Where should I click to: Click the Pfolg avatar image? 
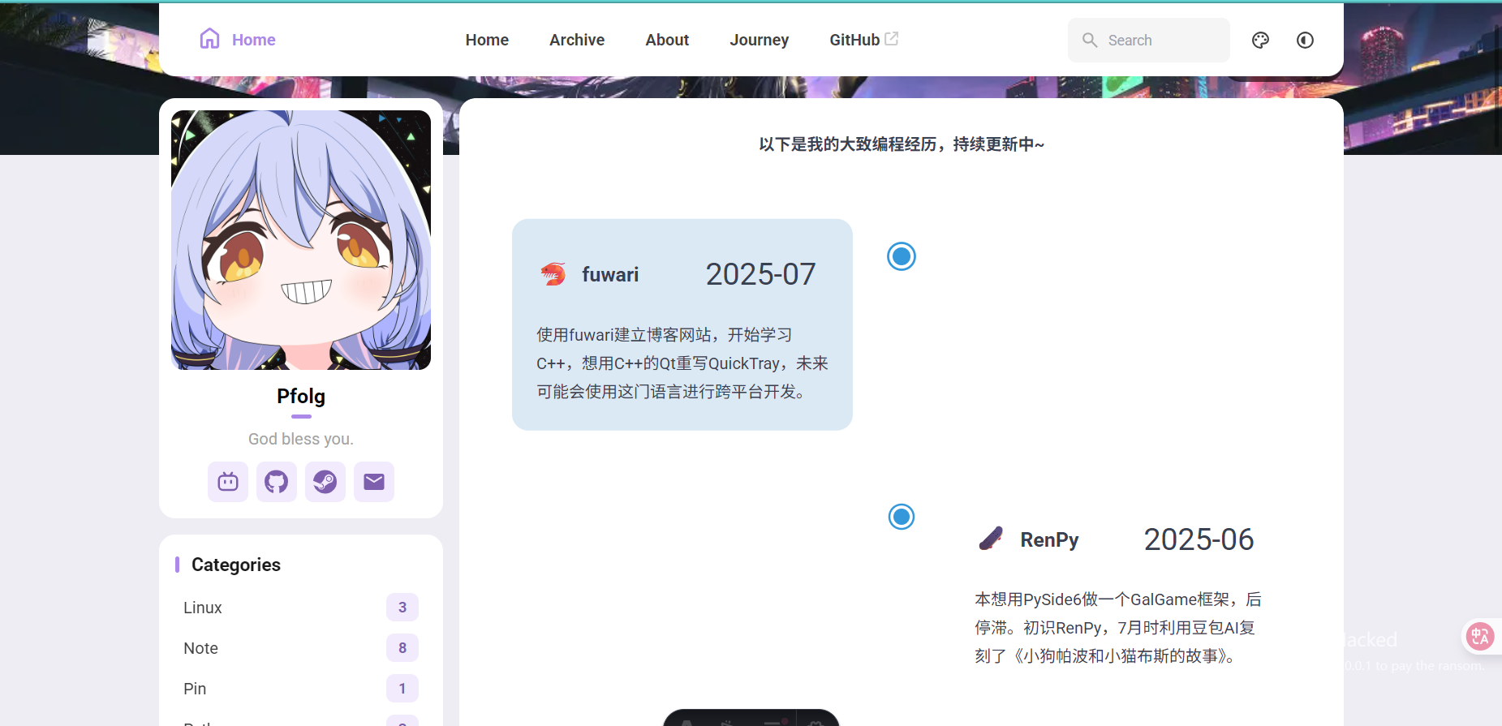(x=301, y=240)
